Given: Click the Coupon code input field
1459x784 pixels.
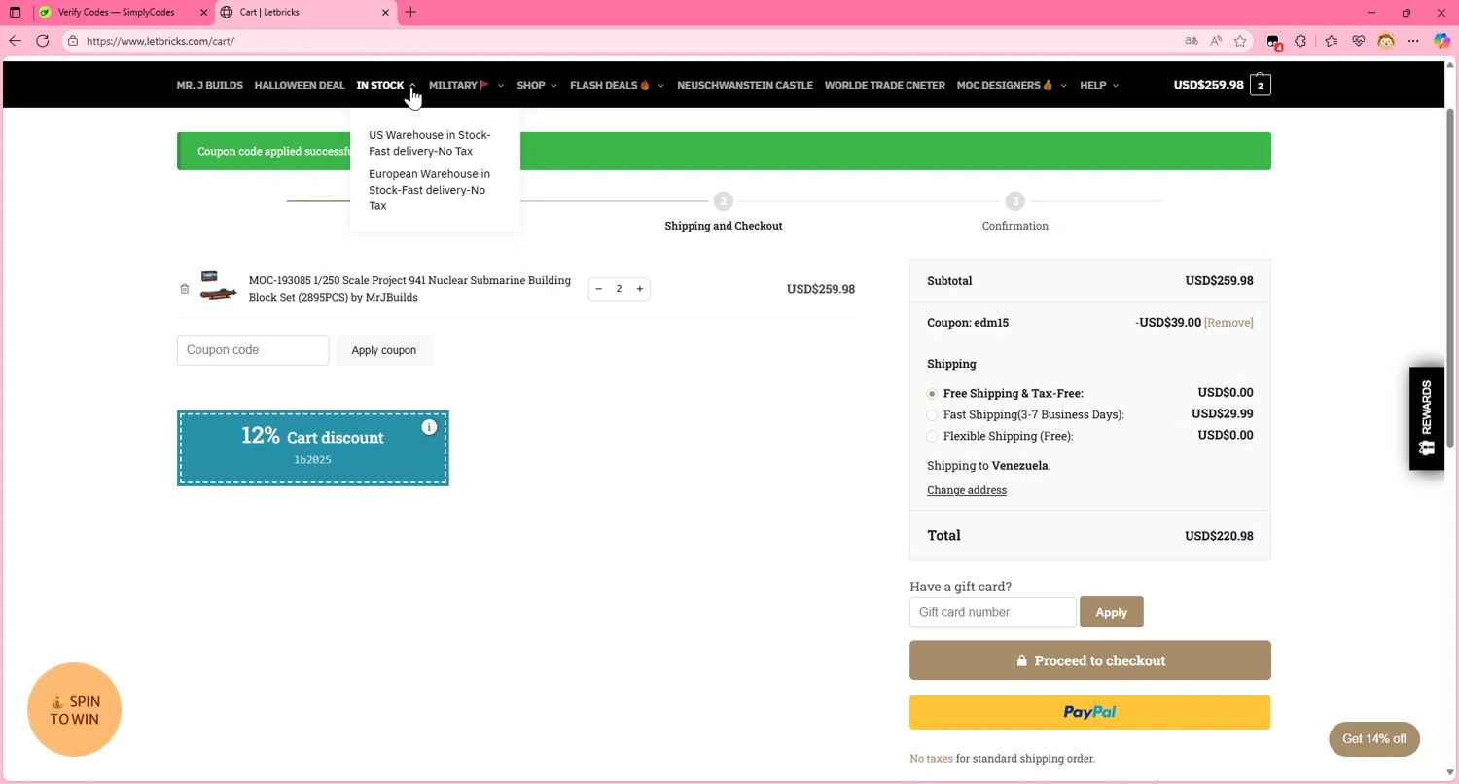Looking at the screenshot, I should pyautogui.click(x=253, y=350).
